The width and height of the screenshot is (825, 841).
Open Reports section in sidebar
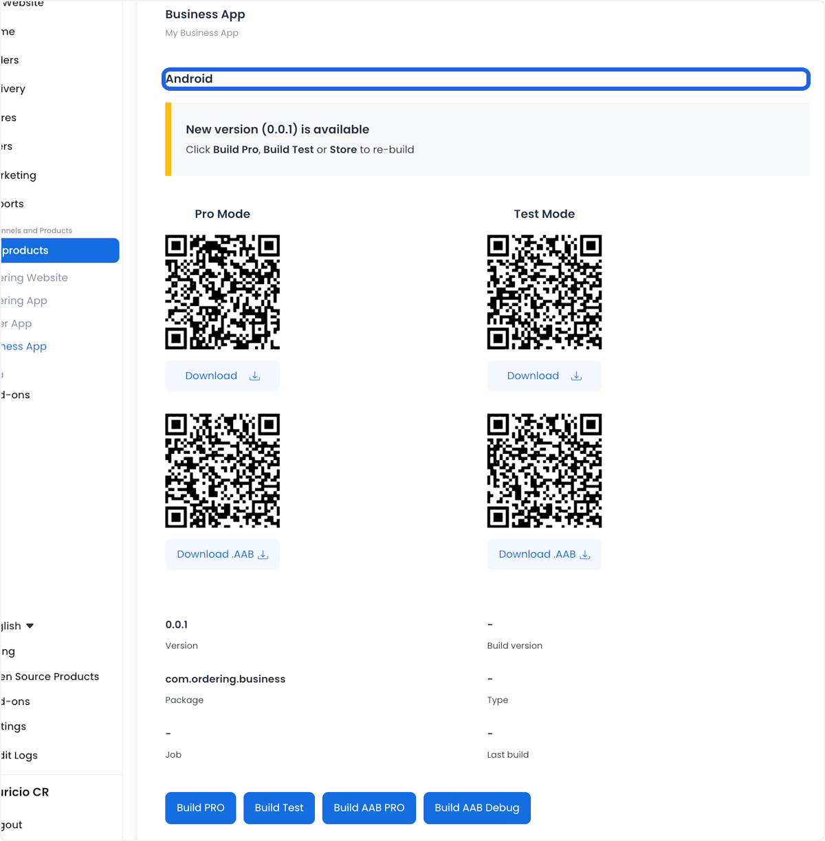pyautogui.click(x=12, y=204)
